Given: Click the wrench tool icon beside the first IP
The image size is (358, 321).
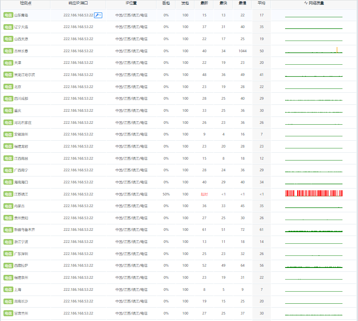Looking at the screenshot, I should (99, 16).
